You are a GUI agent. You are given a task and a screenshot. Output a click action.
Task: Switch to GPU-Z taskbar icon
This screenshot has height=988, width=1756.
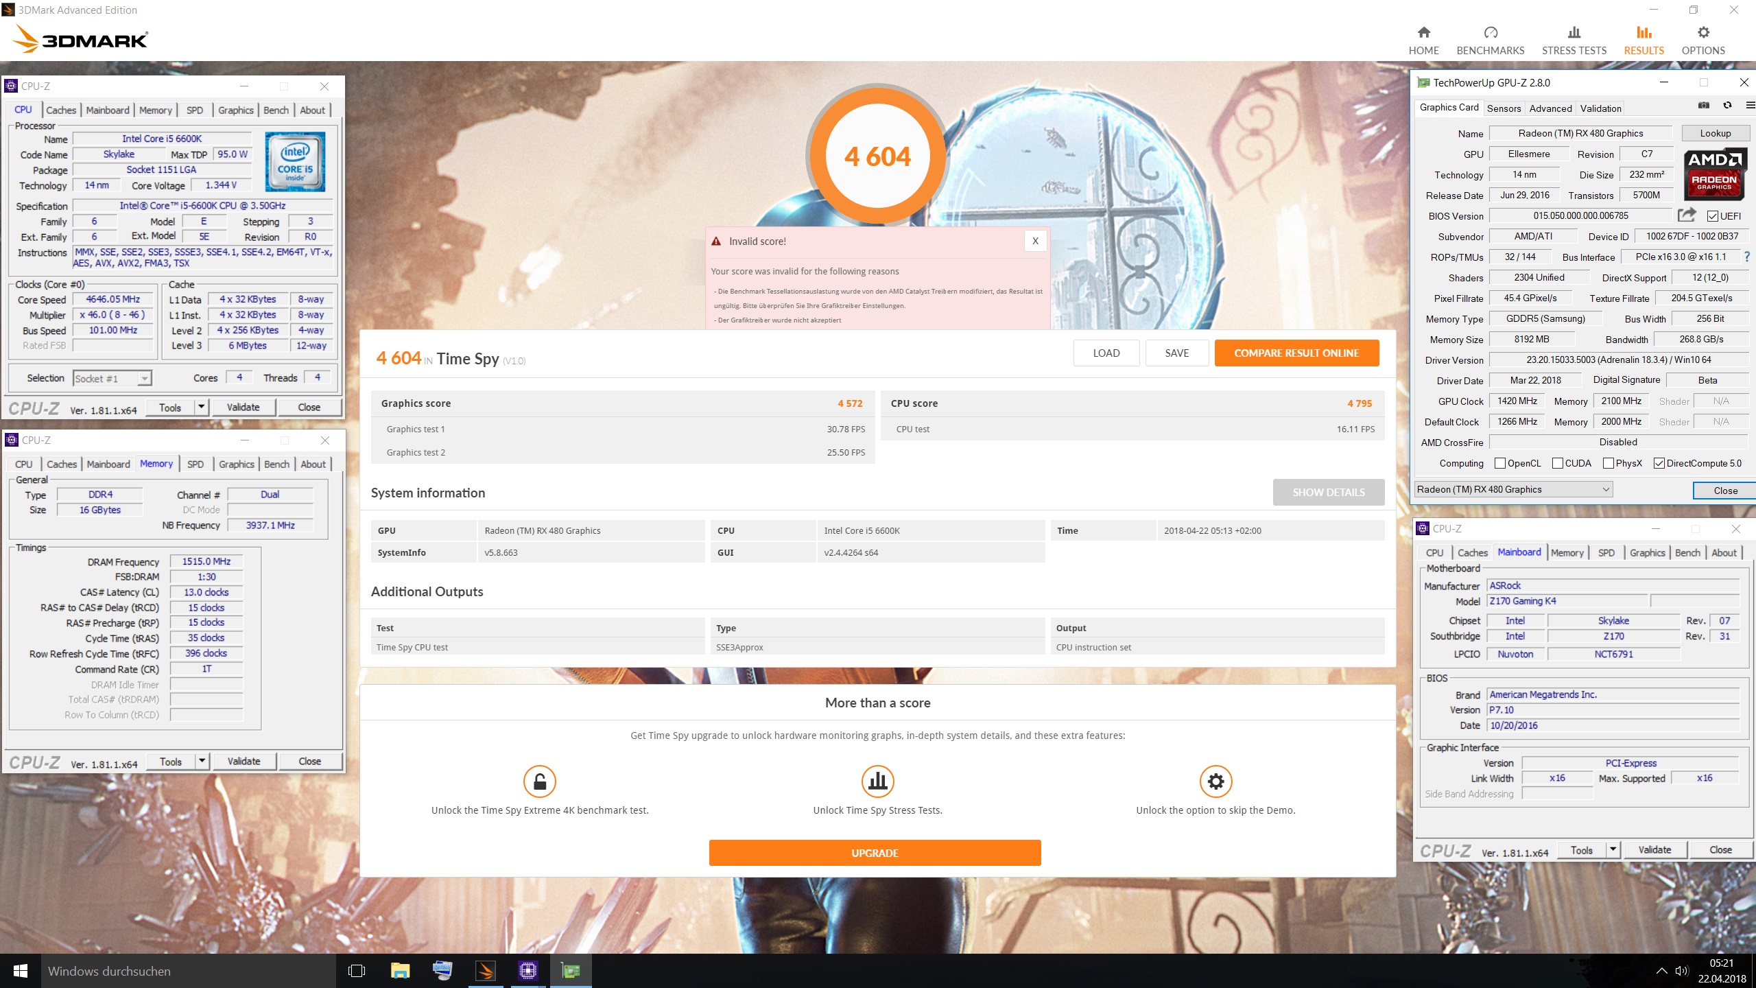click(571, 971)
